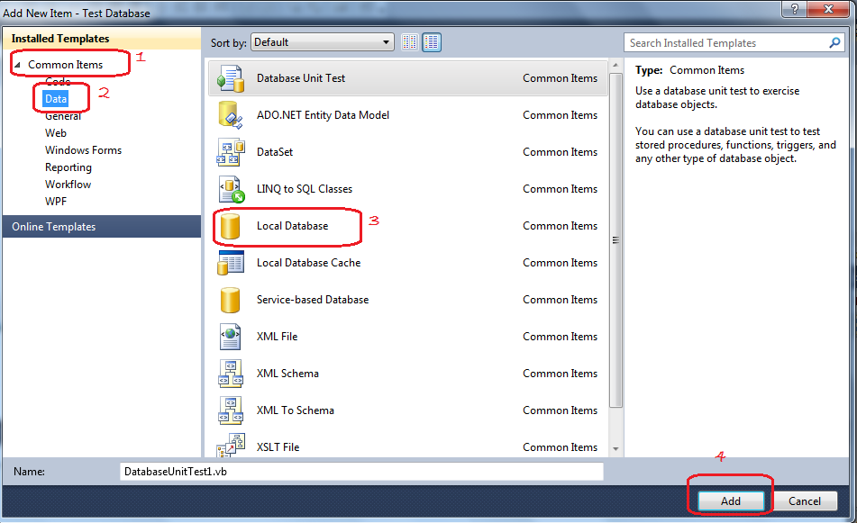This screenshot has height=523, width=857.
Task: Select the WPF category
Action: (56, 202)
